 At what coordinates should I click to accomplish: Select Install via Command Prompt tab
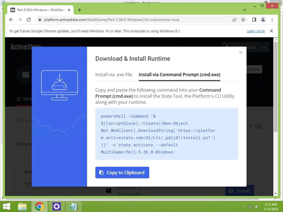pos(179,75)
